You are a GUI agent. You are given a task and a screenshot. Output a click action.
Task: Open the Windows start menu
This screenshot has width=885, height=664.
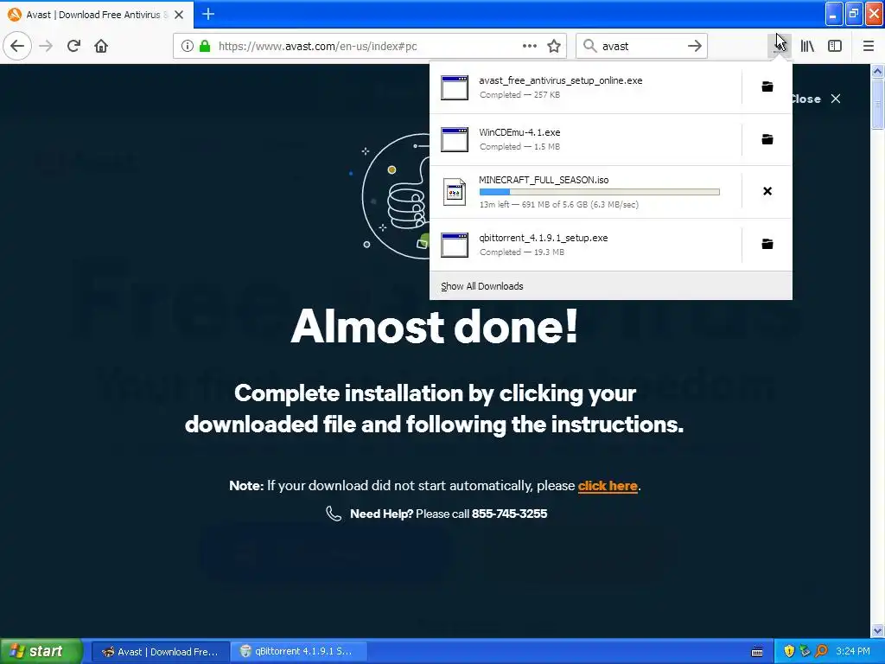[x=41, y=651]
